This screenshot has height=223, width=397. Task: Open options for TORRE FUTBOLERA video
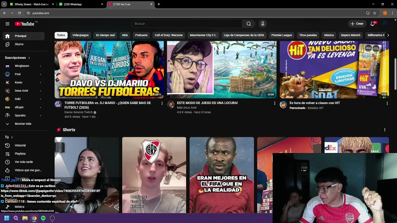(x=162, y=103)
